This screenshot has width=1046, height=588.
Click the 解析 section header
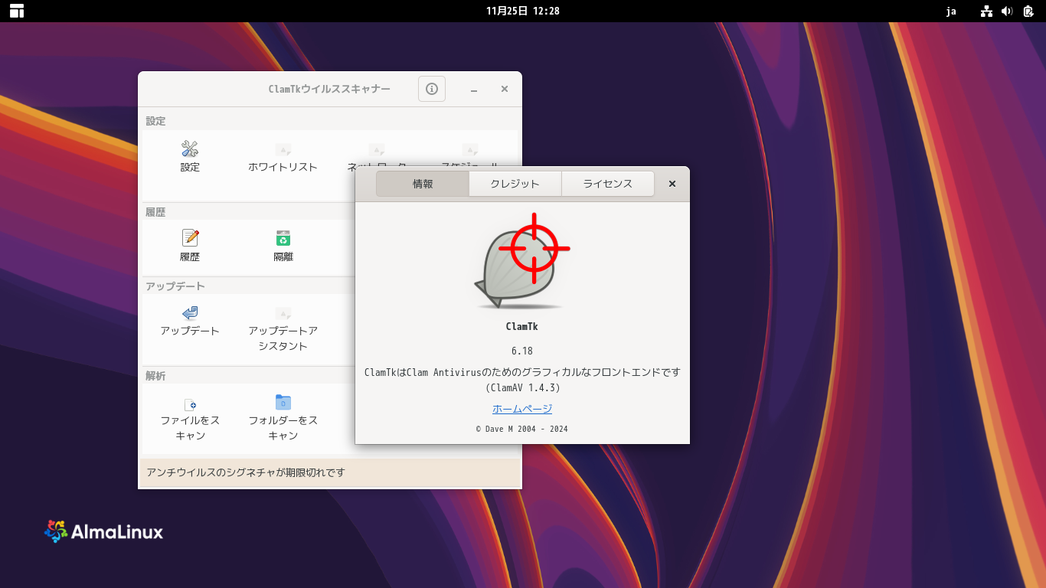(x=156, y=376)
